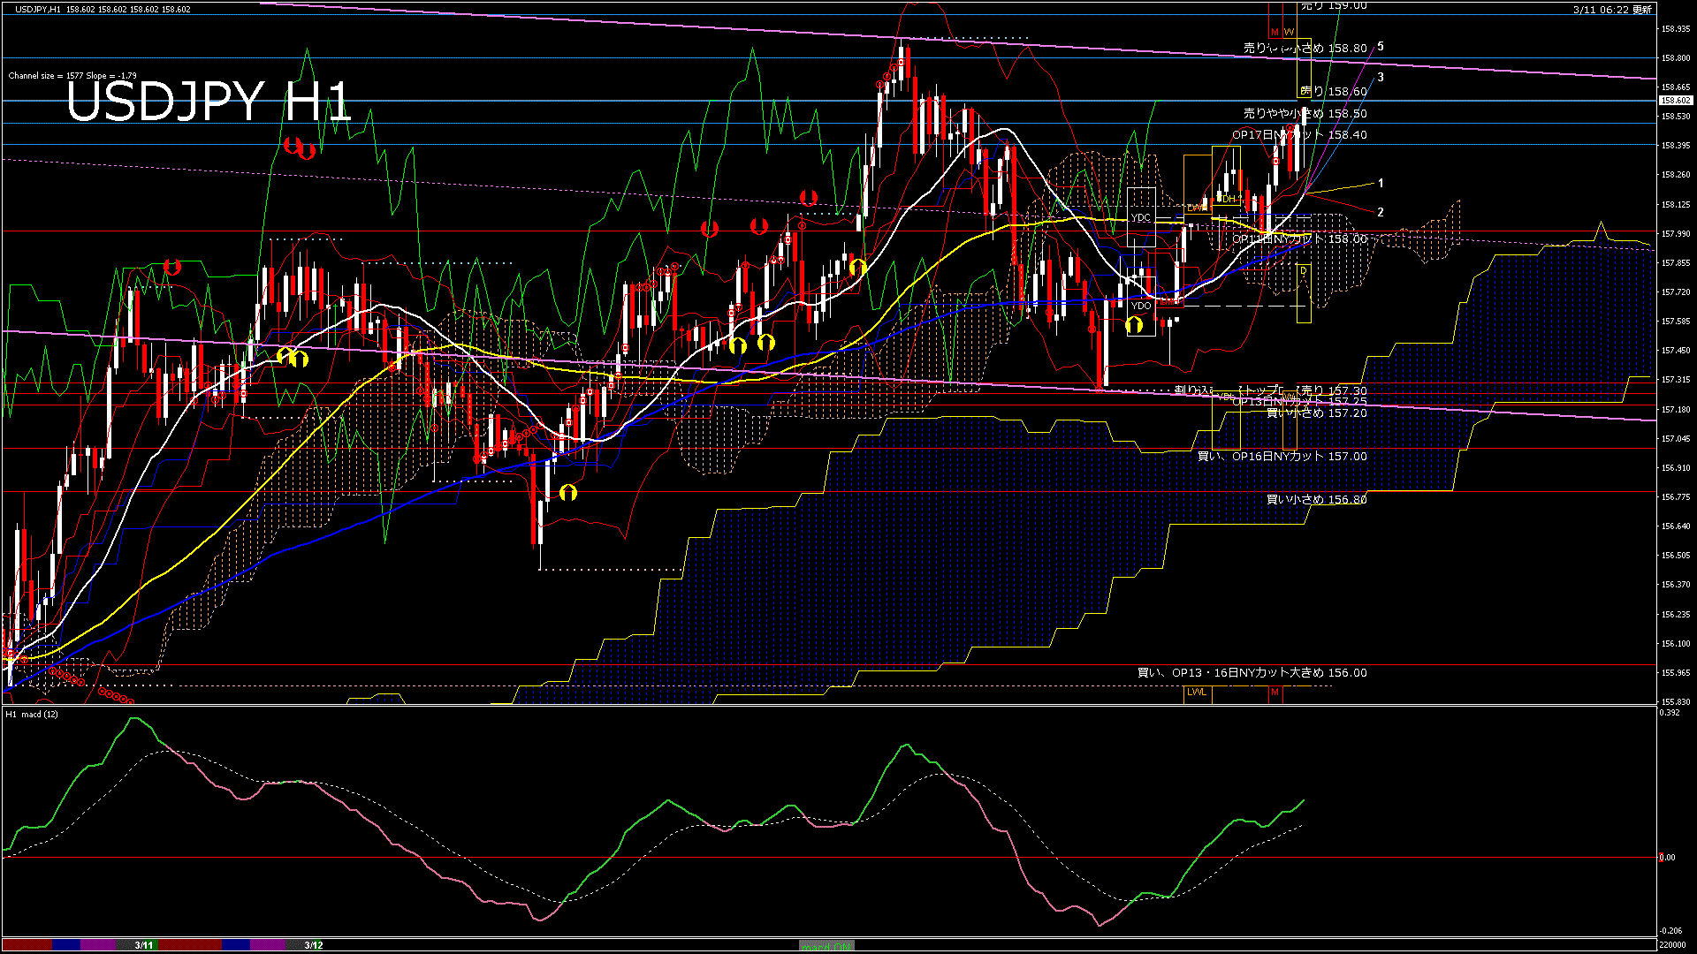Click the YDO box label on the chart
1697x954 pixels.
tap(1141, 306)
